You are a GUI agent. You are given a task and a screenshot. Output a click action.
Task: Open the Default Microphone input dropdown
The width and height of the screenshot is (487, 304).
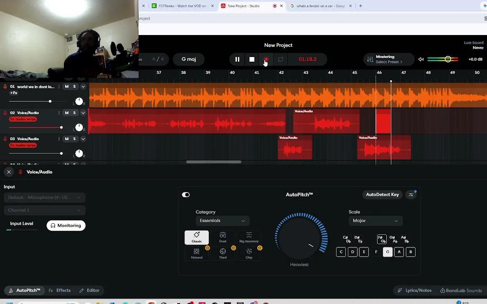(x=44, y=197)
